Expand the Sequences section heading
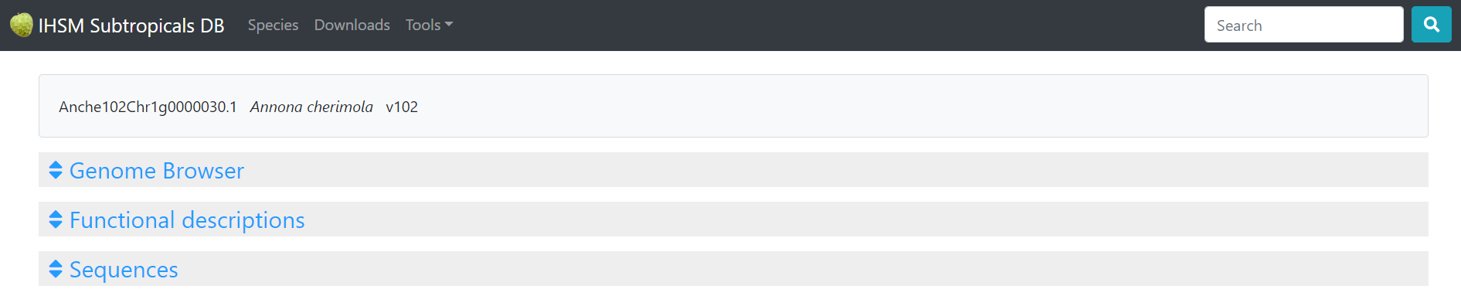1461x296 pixels. tap(124, 269)
